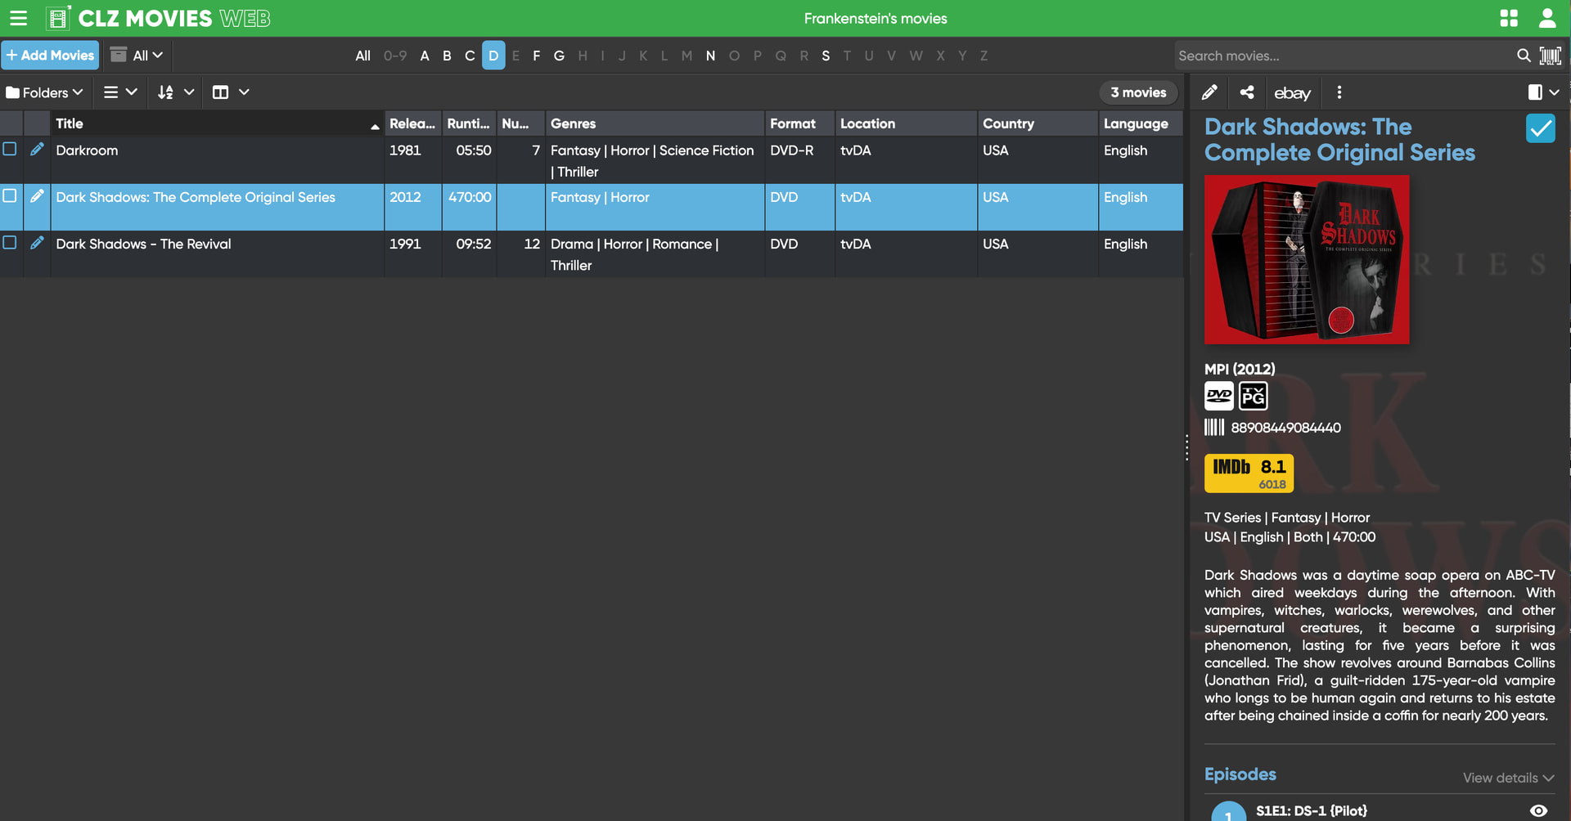Click the barcode icon beside the UPC number
1571x821 pixels.
pyautogui.click(x=1214, y=428)
